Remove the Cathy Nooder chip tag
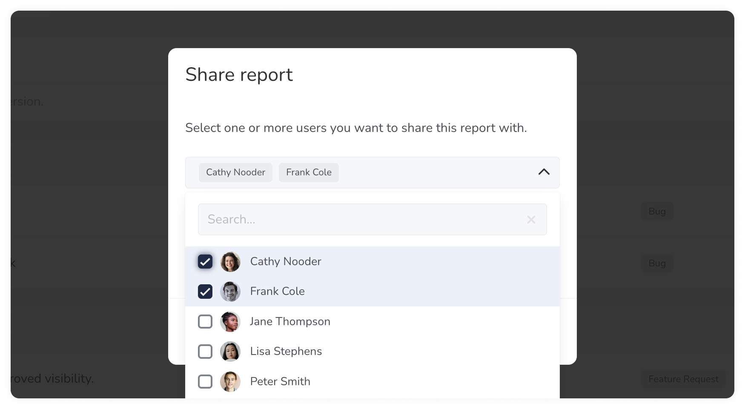745x409 pixels. 235,172
